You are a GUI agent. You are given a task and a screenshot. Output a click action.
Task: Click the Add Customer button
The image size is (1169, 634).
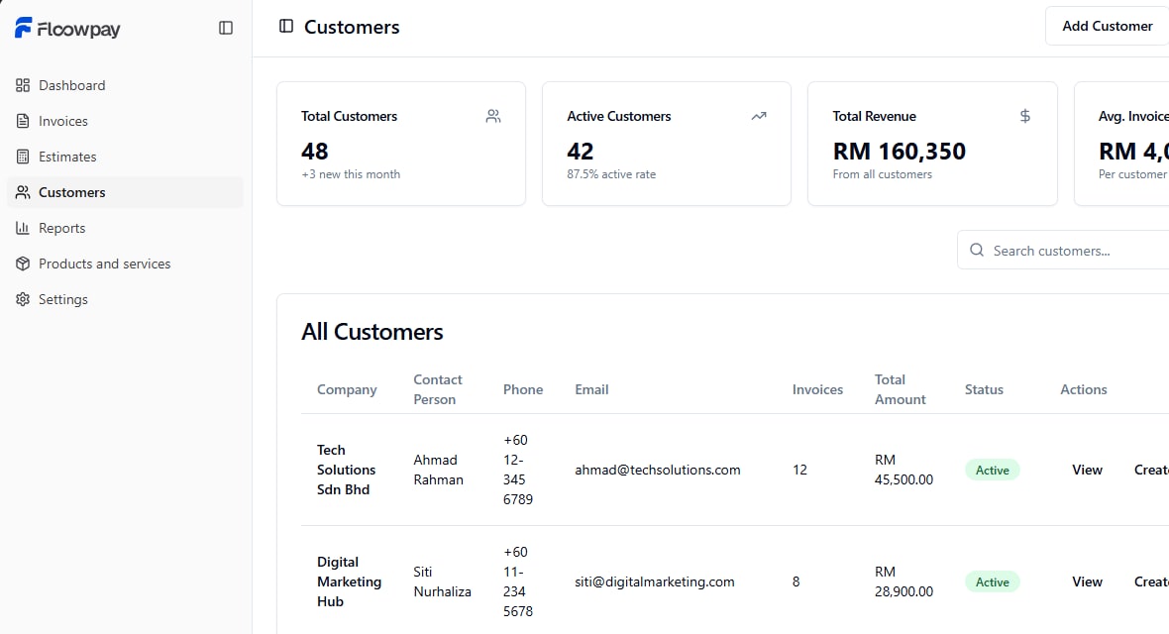coord(1108,26)
